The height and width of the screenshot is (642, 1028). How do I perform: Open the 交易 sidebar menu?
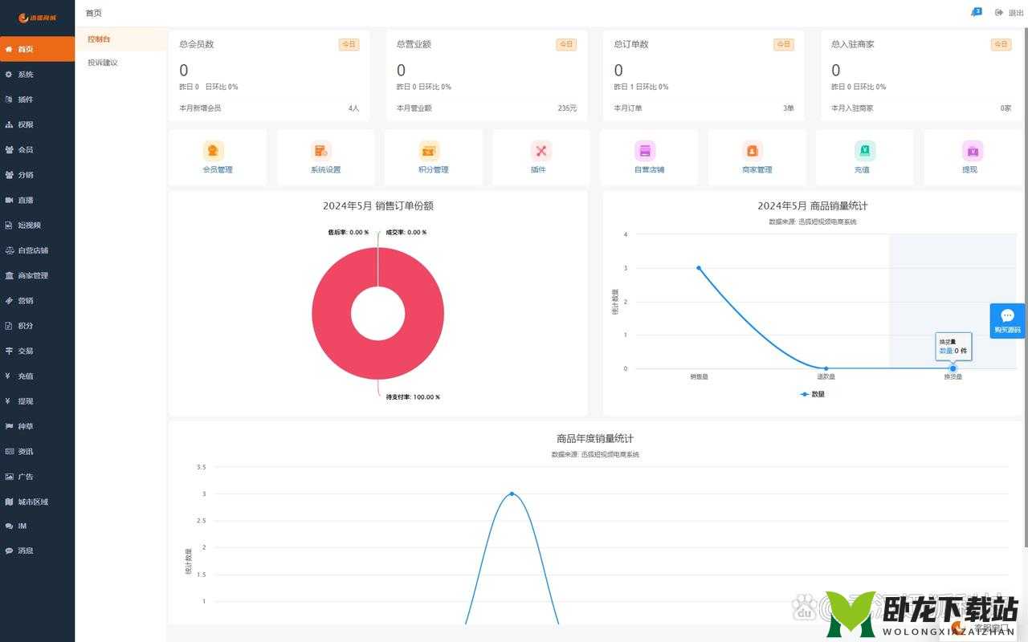pyautogui.click(x=37, y=351)
